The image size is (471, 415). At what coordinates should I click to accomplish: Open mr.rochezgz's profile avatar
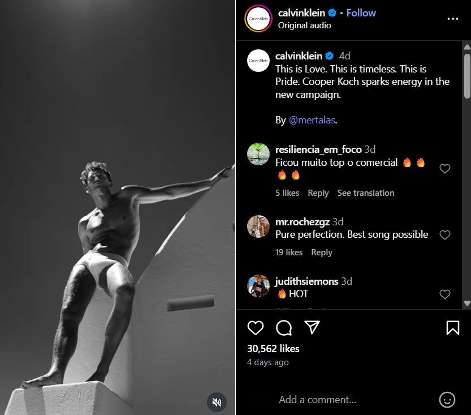(x=258, y=226)
